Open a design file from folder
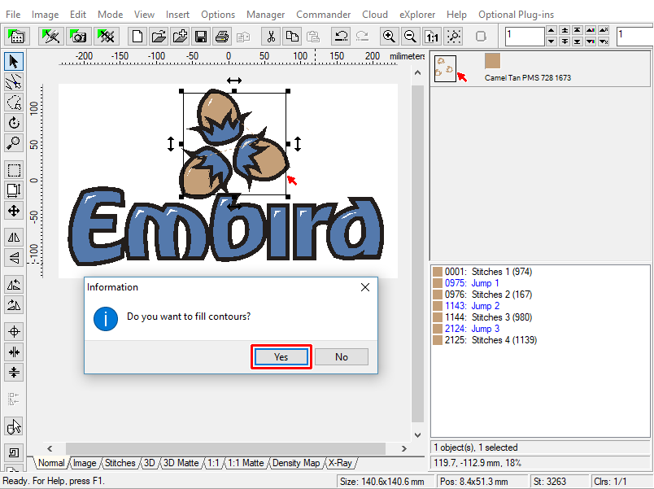This screenshot has height=489, width=654. 159,37
